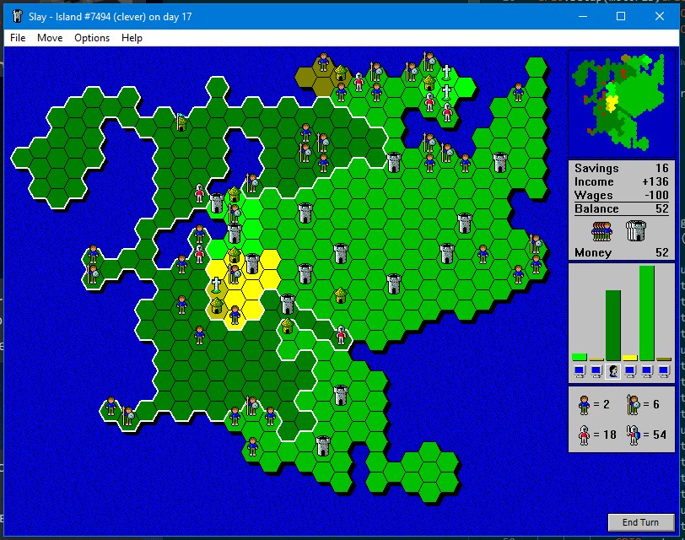Viewport: 685px width, 540px height.
Task: Click the peasant legend icon worth 2
Action: click(584, 404)
